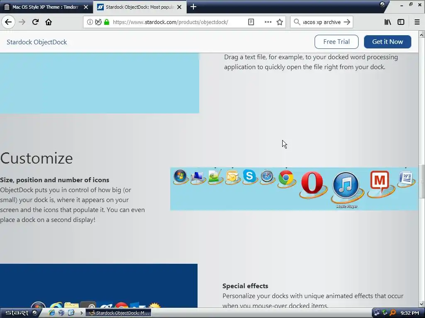Screen dimensions: 425x318
Task: Show site information for stardock.com
Action: coord(90,22)
